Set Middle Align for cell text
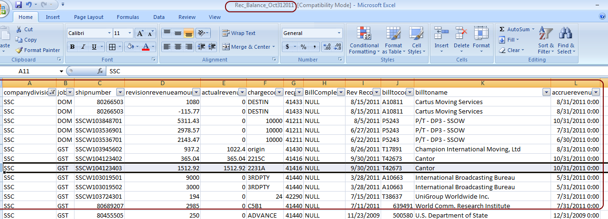608x219 pixels. pos(178,33)
